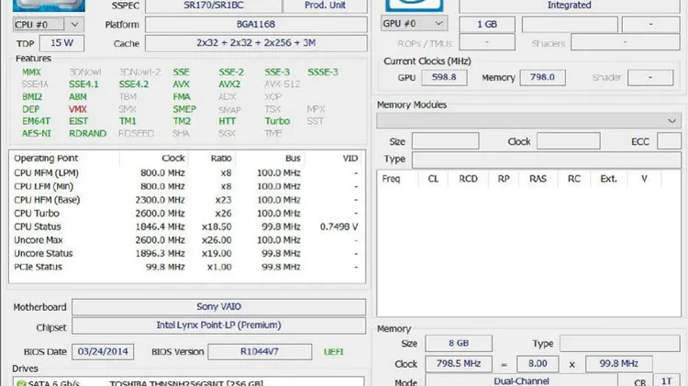Click the PCIe Status operating point row
Screen dimensions: 688x386
[x=187, y=267]
